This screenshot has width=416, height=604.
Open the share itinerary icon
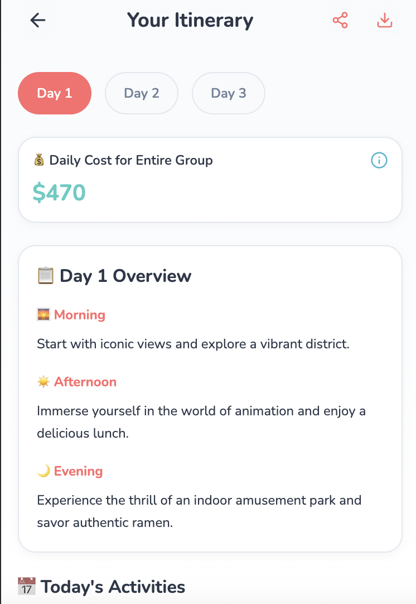click(340, 21)
